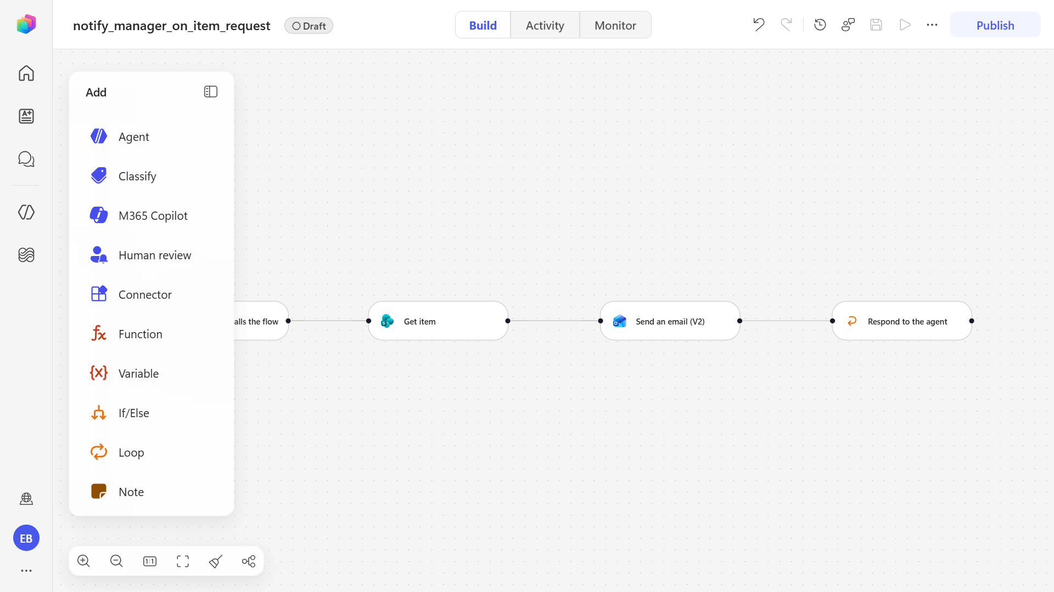The image size is (1054, 592).
Task: Add an If/Else node
Action: 152,413
